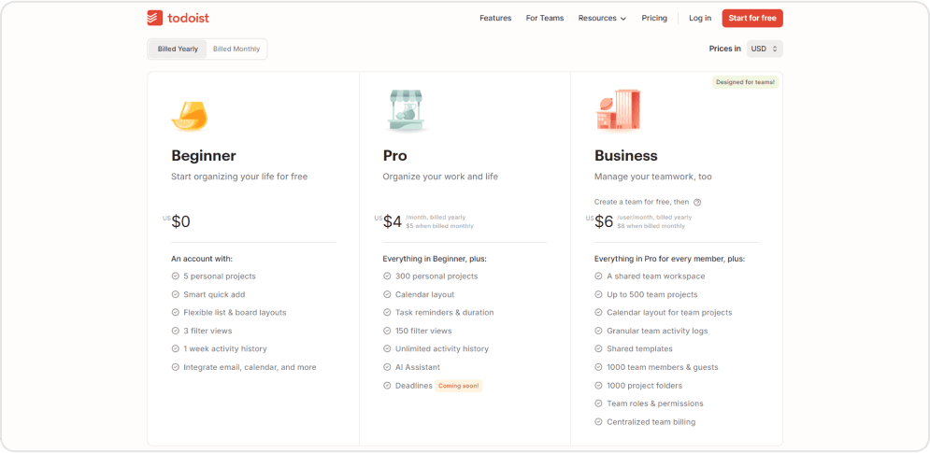Click 'Start organizing your life for free' text
The width and height of the screenshot is (930, 453).
[x=239, y=177]
